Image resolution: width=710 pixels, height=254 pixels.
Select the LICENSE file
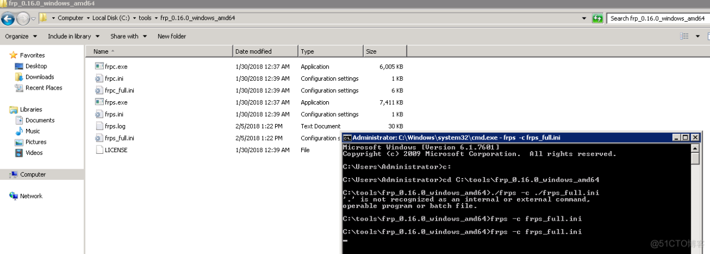115,150
